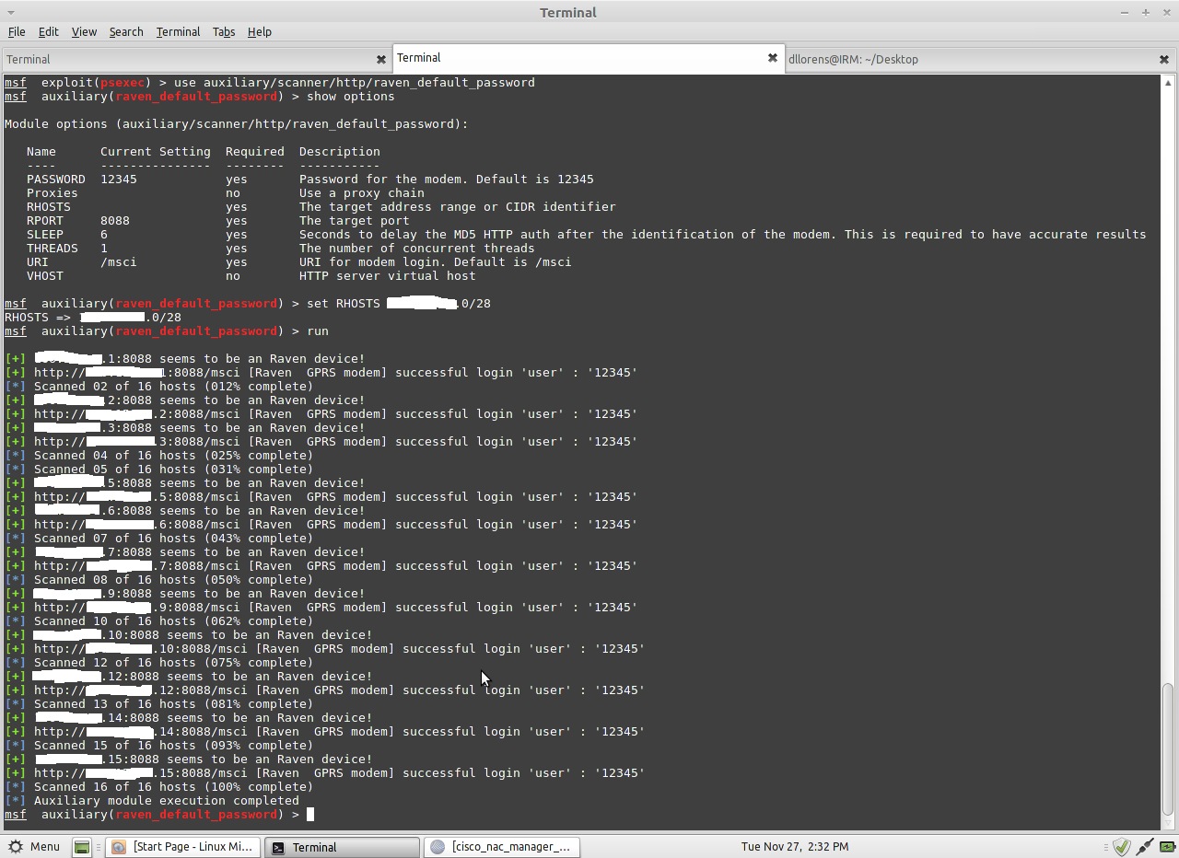Click 'Scanned 16 of 16 hosts (100% complete)'
Viewport: 1179px width, 858px height.
[174, 787]
